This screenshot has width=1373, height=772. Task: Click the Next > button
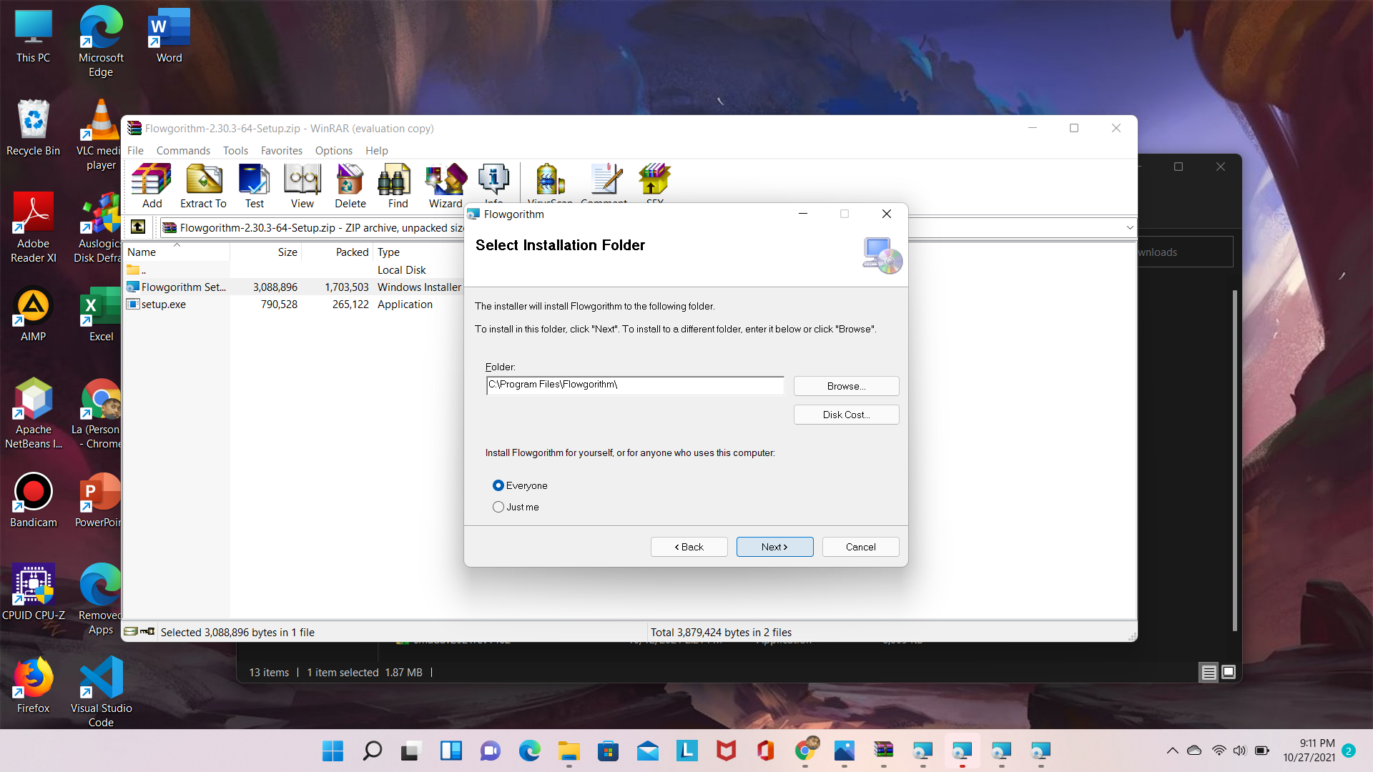(x=774, y=547)
